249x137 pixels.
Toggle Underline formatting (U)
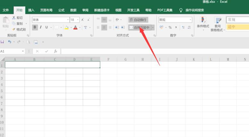[x=47, y=27]
